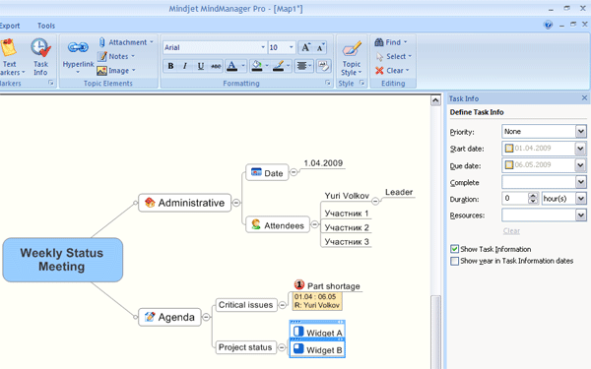Click the Widget B progress icon
The width and height of the screenshot is (591, 369).
coord(298,348)
